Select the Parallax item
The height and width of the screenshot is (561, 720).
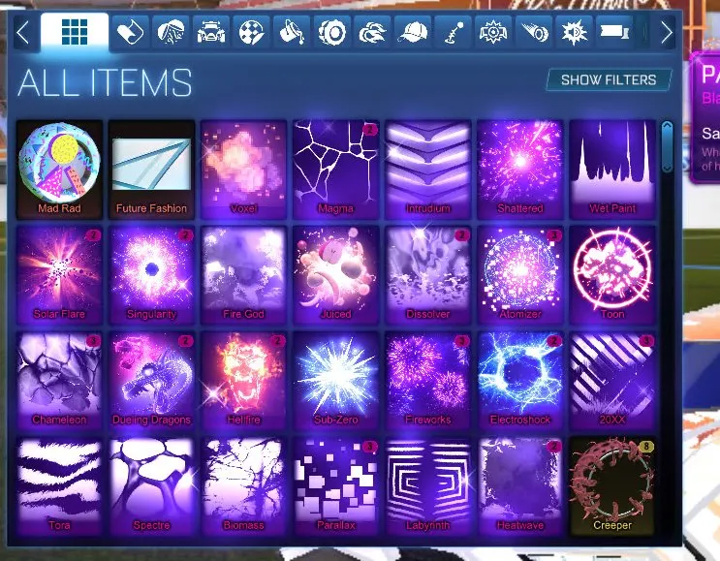335,486
